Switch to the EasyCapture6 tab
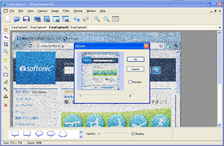This screenshot has width=224, height=146. (78, 27)
